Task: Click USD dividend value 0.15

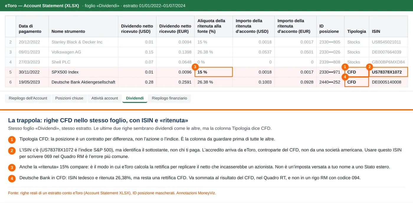Action: 137,52
